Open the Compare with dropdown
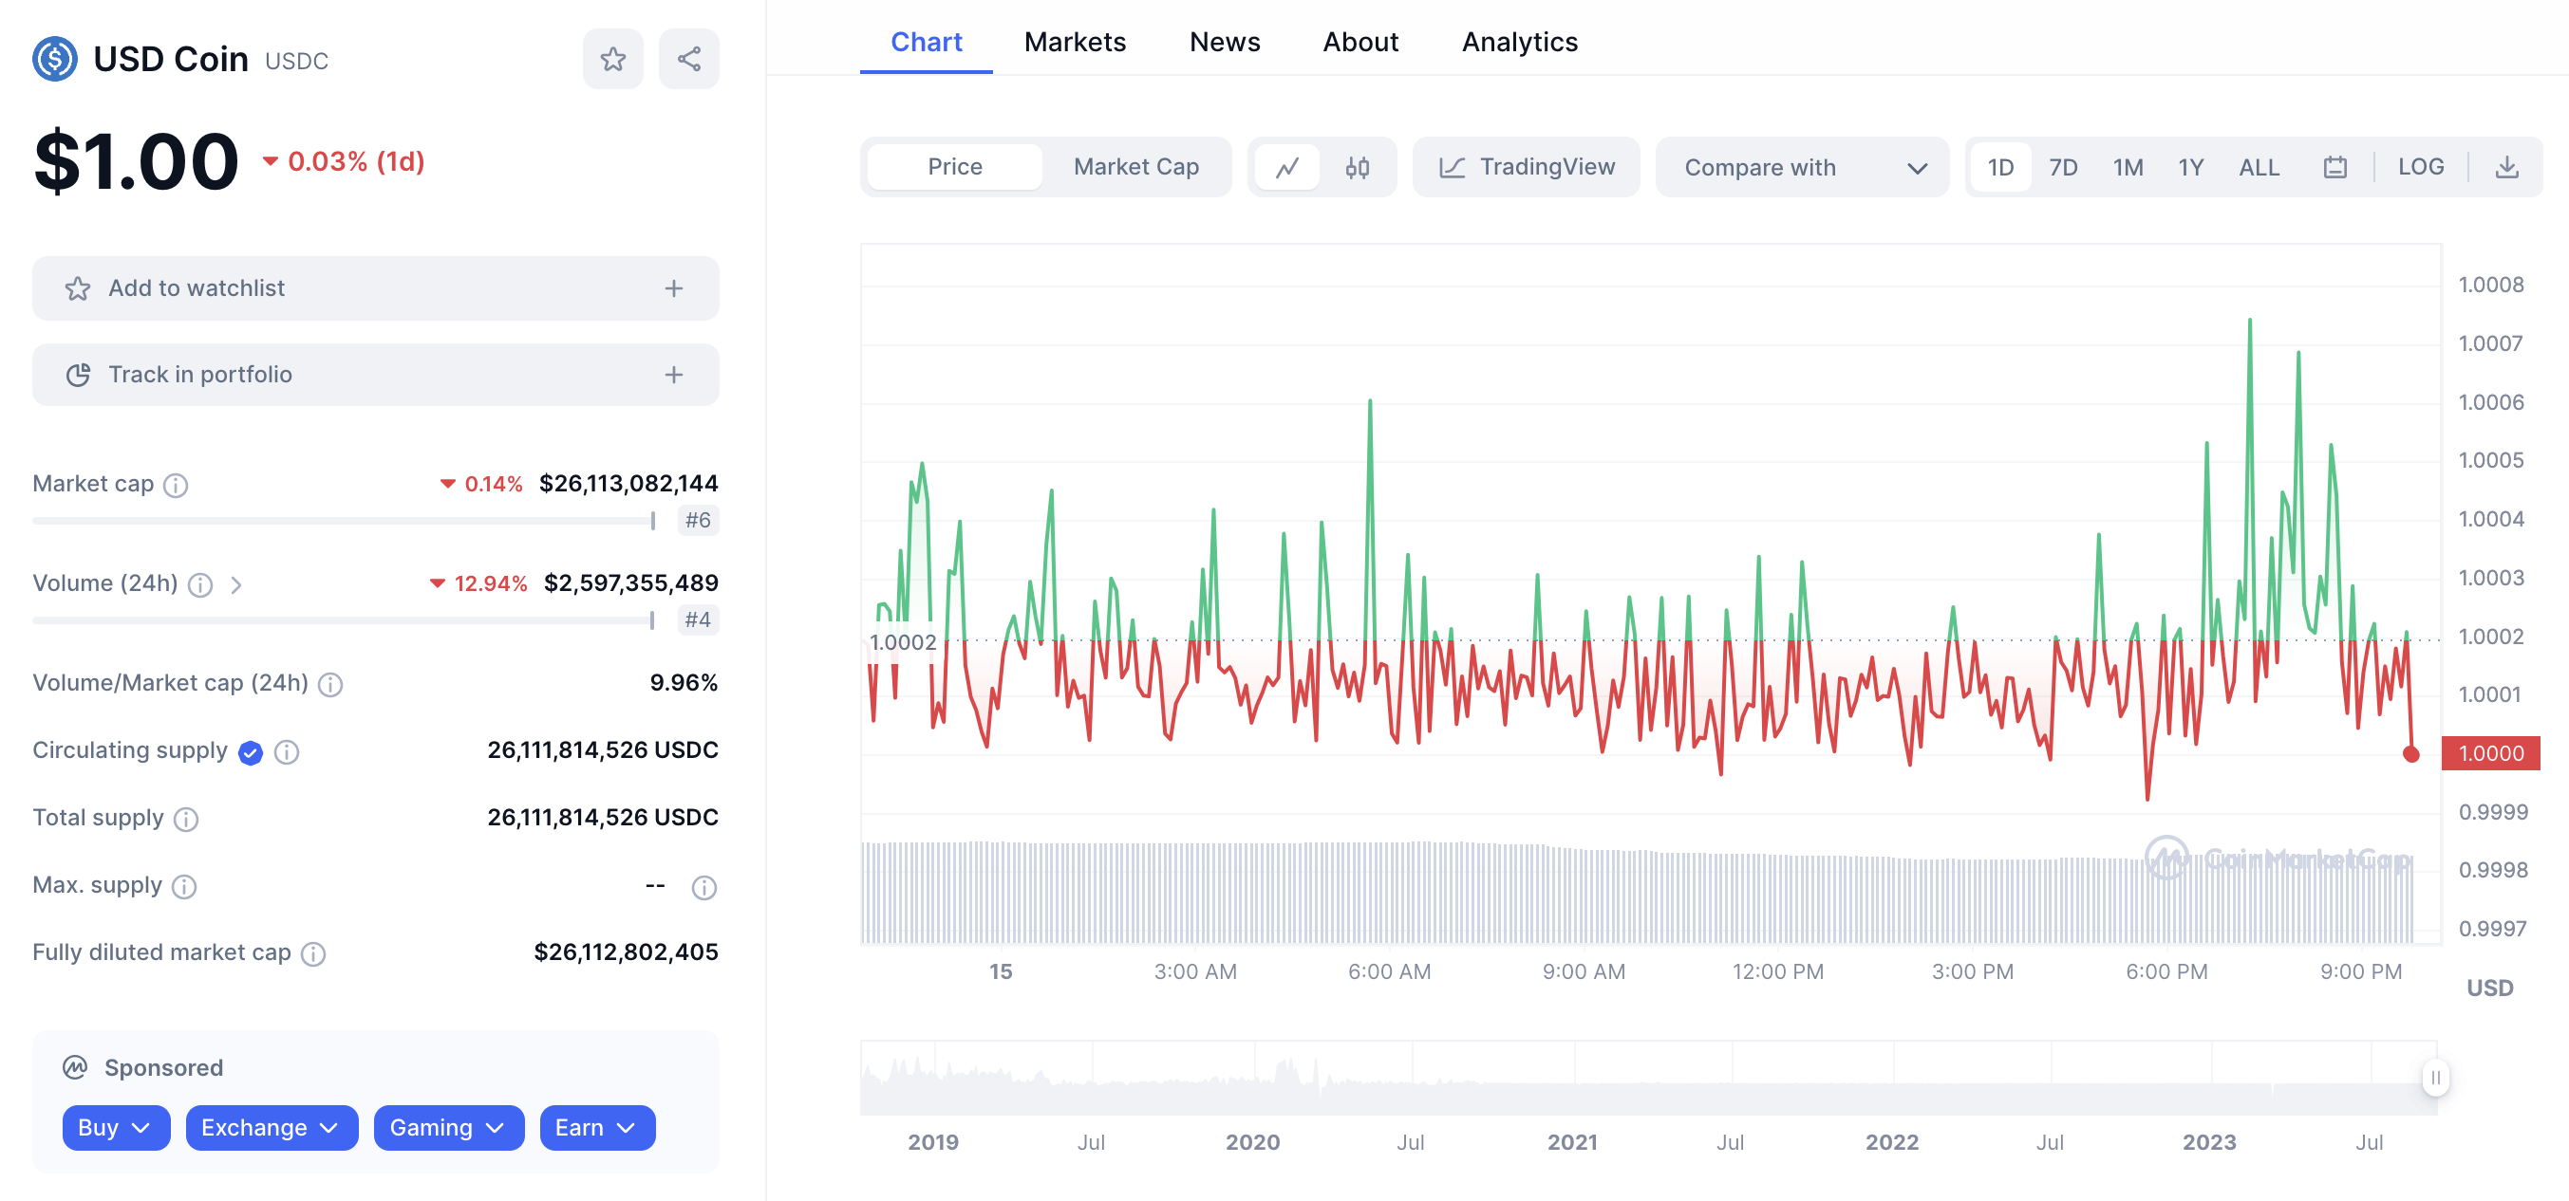 coord(1801,168)
